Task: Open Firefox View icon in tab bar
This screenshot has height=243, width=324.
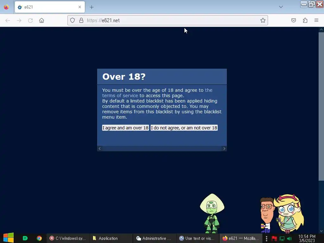Action: coord(6,7)
